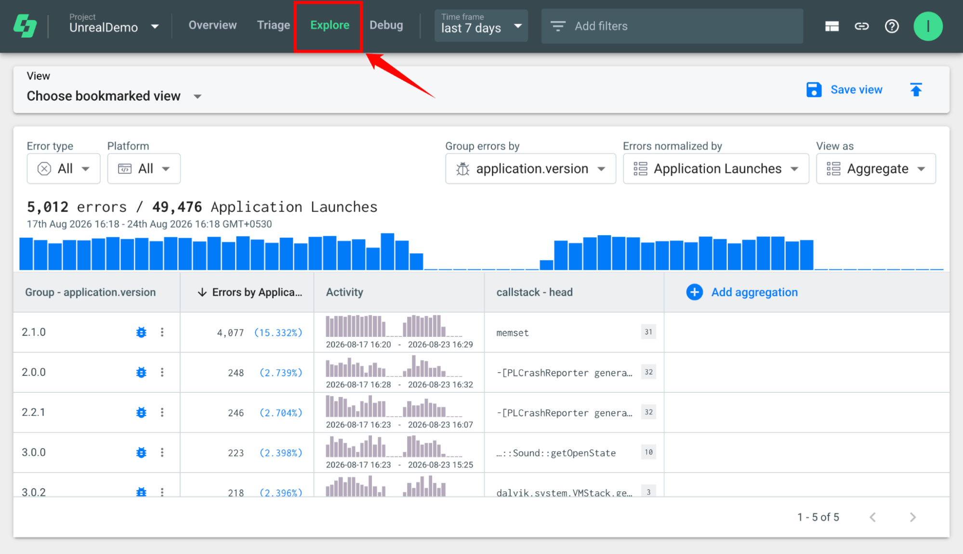
Task: Open the green user avatar menu
Action: (928, 26)
